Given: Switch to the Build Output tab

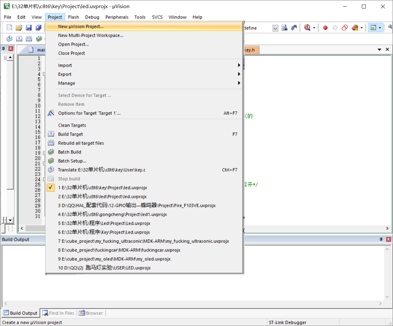Looking at the screenshot, I should tap(20, 313).
